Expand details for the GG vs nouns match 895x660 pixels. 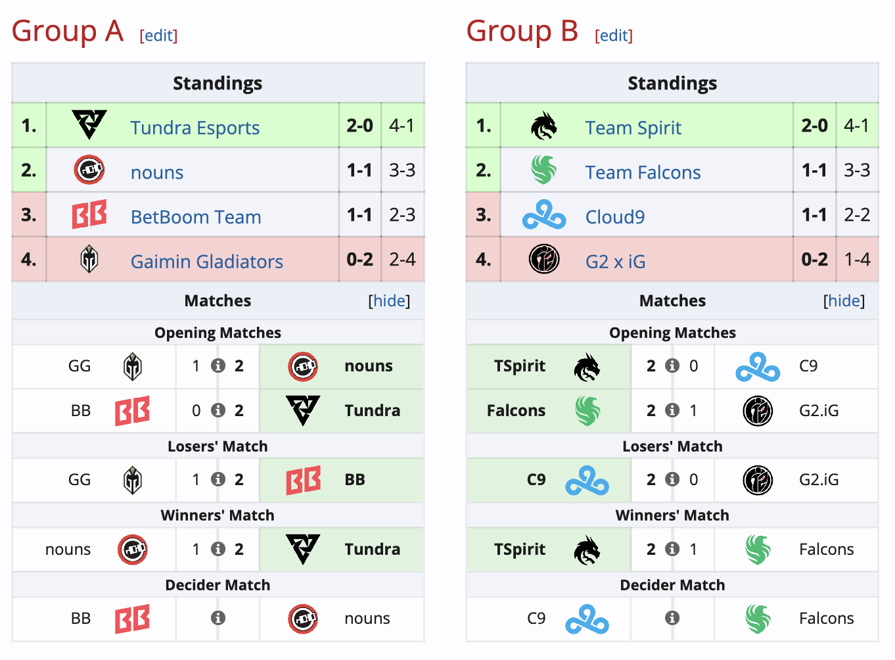tap(218, 366)
